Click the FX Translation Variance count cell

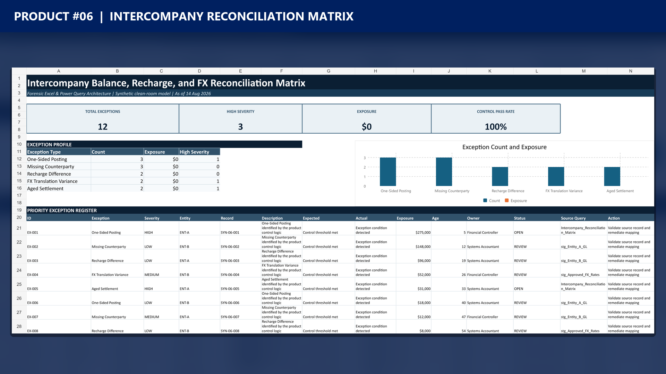pyautogui.click(x=117, y=181)
